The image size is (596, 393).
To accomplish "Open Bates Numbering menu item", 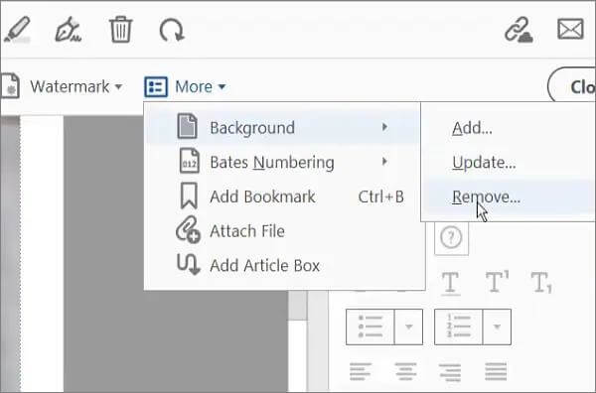I will coord(283,162).
